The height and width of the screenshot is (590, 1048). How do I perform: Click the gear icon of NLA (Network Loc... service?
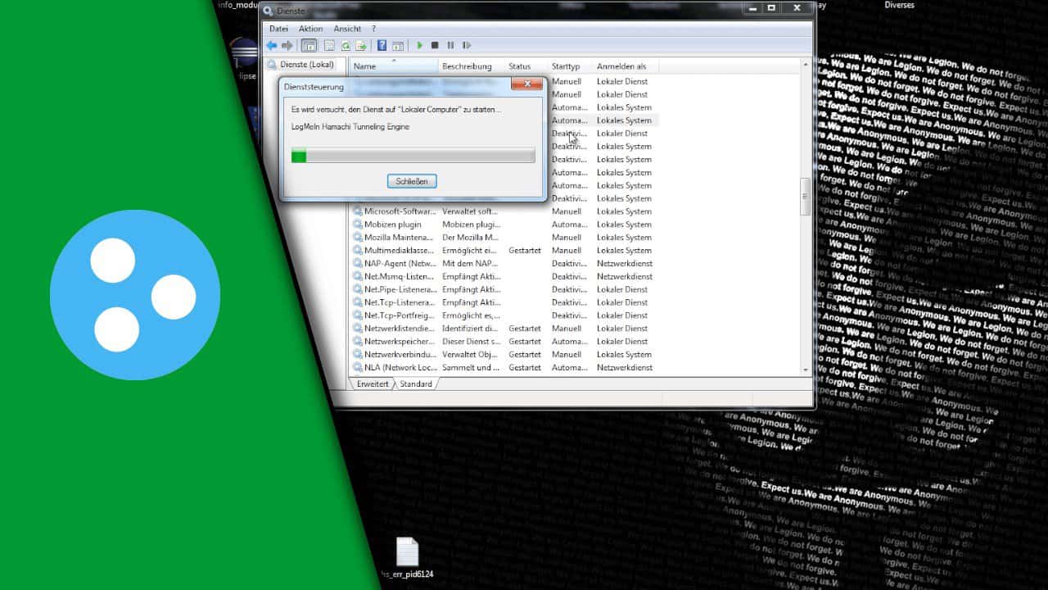point(358,368)
